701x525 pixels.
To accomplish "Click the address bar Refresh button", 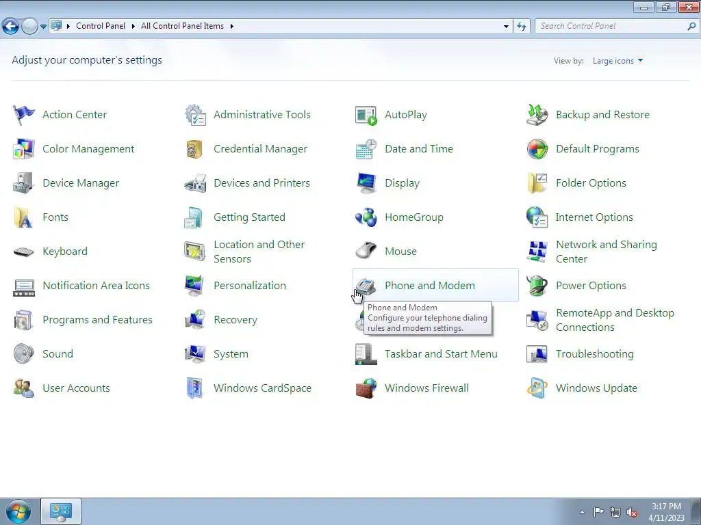I will tap(521, 27).
